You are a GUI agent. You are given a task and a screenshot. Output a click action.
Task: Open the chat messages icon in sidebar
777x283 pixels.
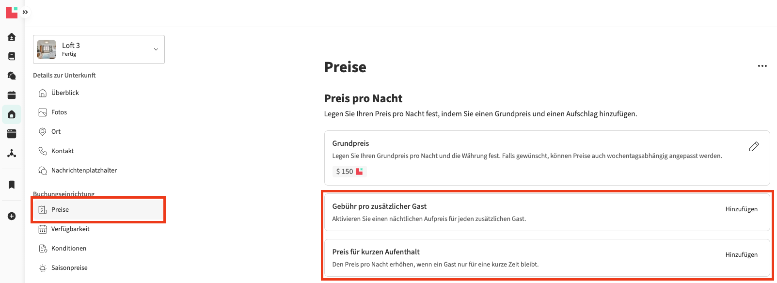12,76
